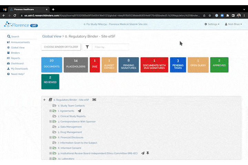Click the paper plane icon beside Agreements

(x=80, y=111)
